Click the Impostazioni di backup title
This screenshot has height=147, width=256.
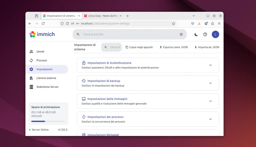point(104,81)
